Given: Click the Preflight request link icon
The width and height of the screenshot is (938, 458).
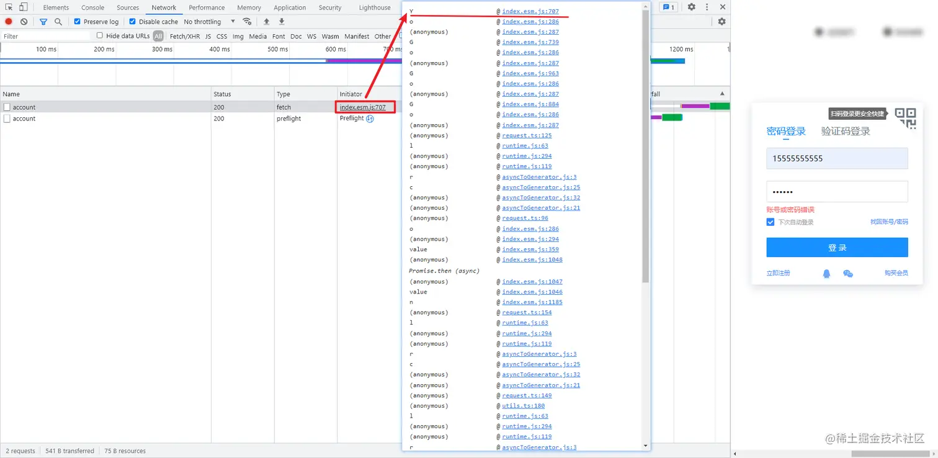Looking at the screenshot, I should (370, 119).
